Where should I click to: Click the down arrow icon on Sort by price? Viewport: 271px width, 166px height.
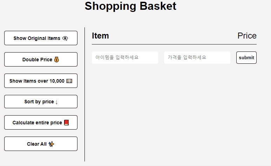point(56,102)
